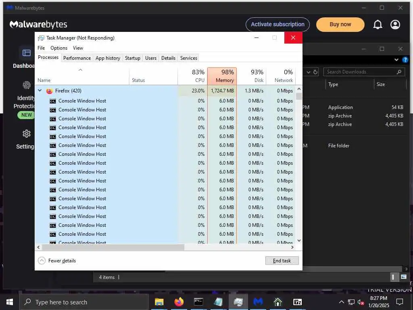
Task: Click the process list scroll up arrow
Action: click(x=299, y=89)
